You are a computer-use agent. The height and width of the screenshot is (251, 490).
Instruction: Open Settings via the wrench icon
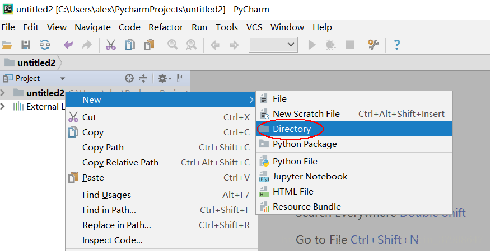(x=373, y=45)
